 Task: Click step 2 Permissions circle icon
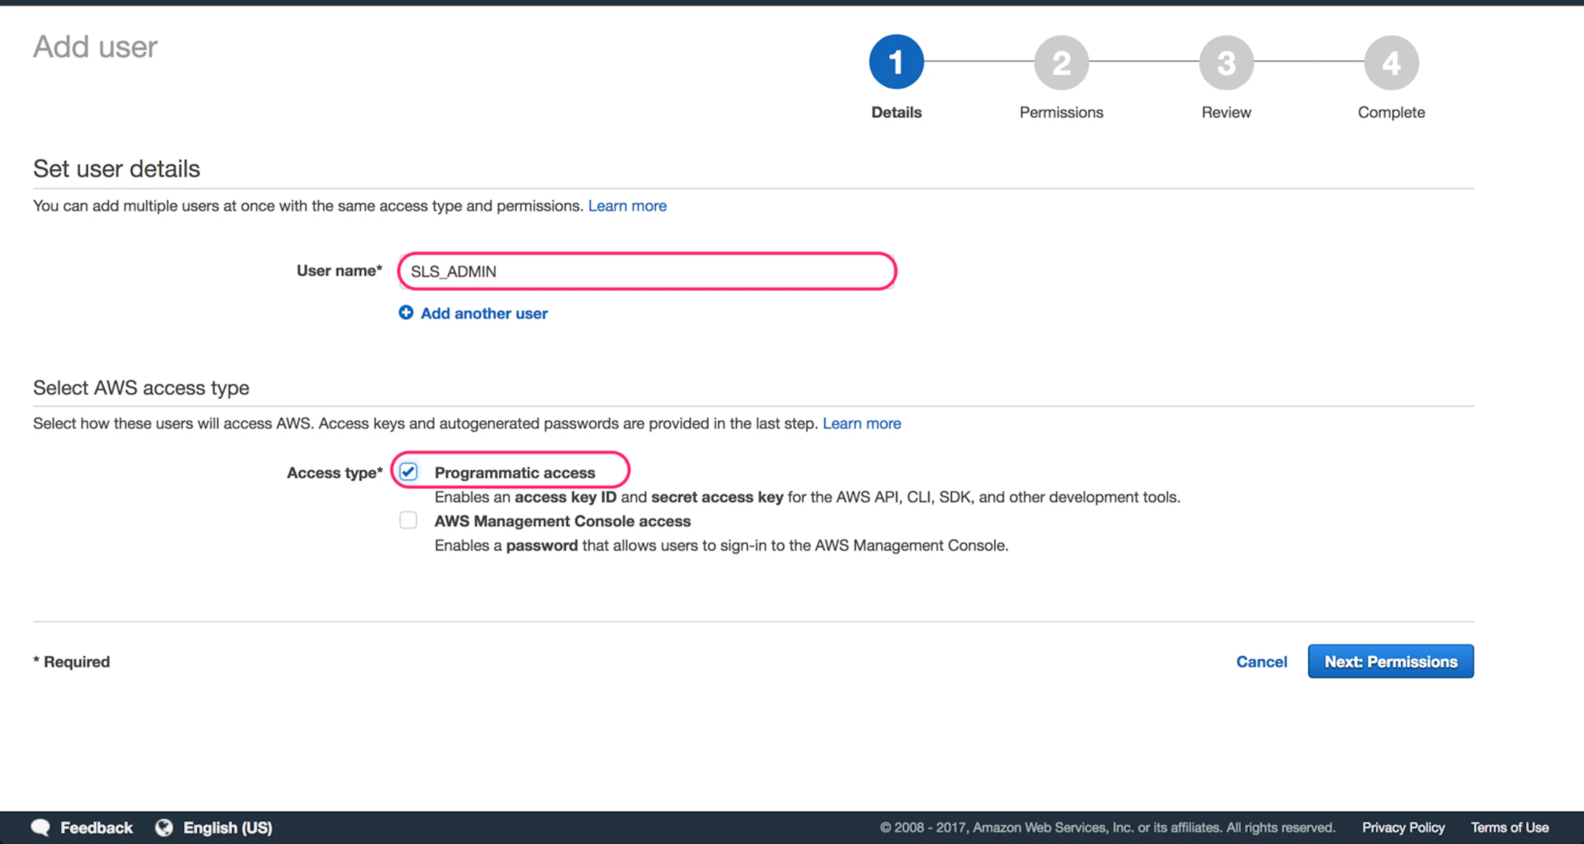click(x=1061, y=62)
